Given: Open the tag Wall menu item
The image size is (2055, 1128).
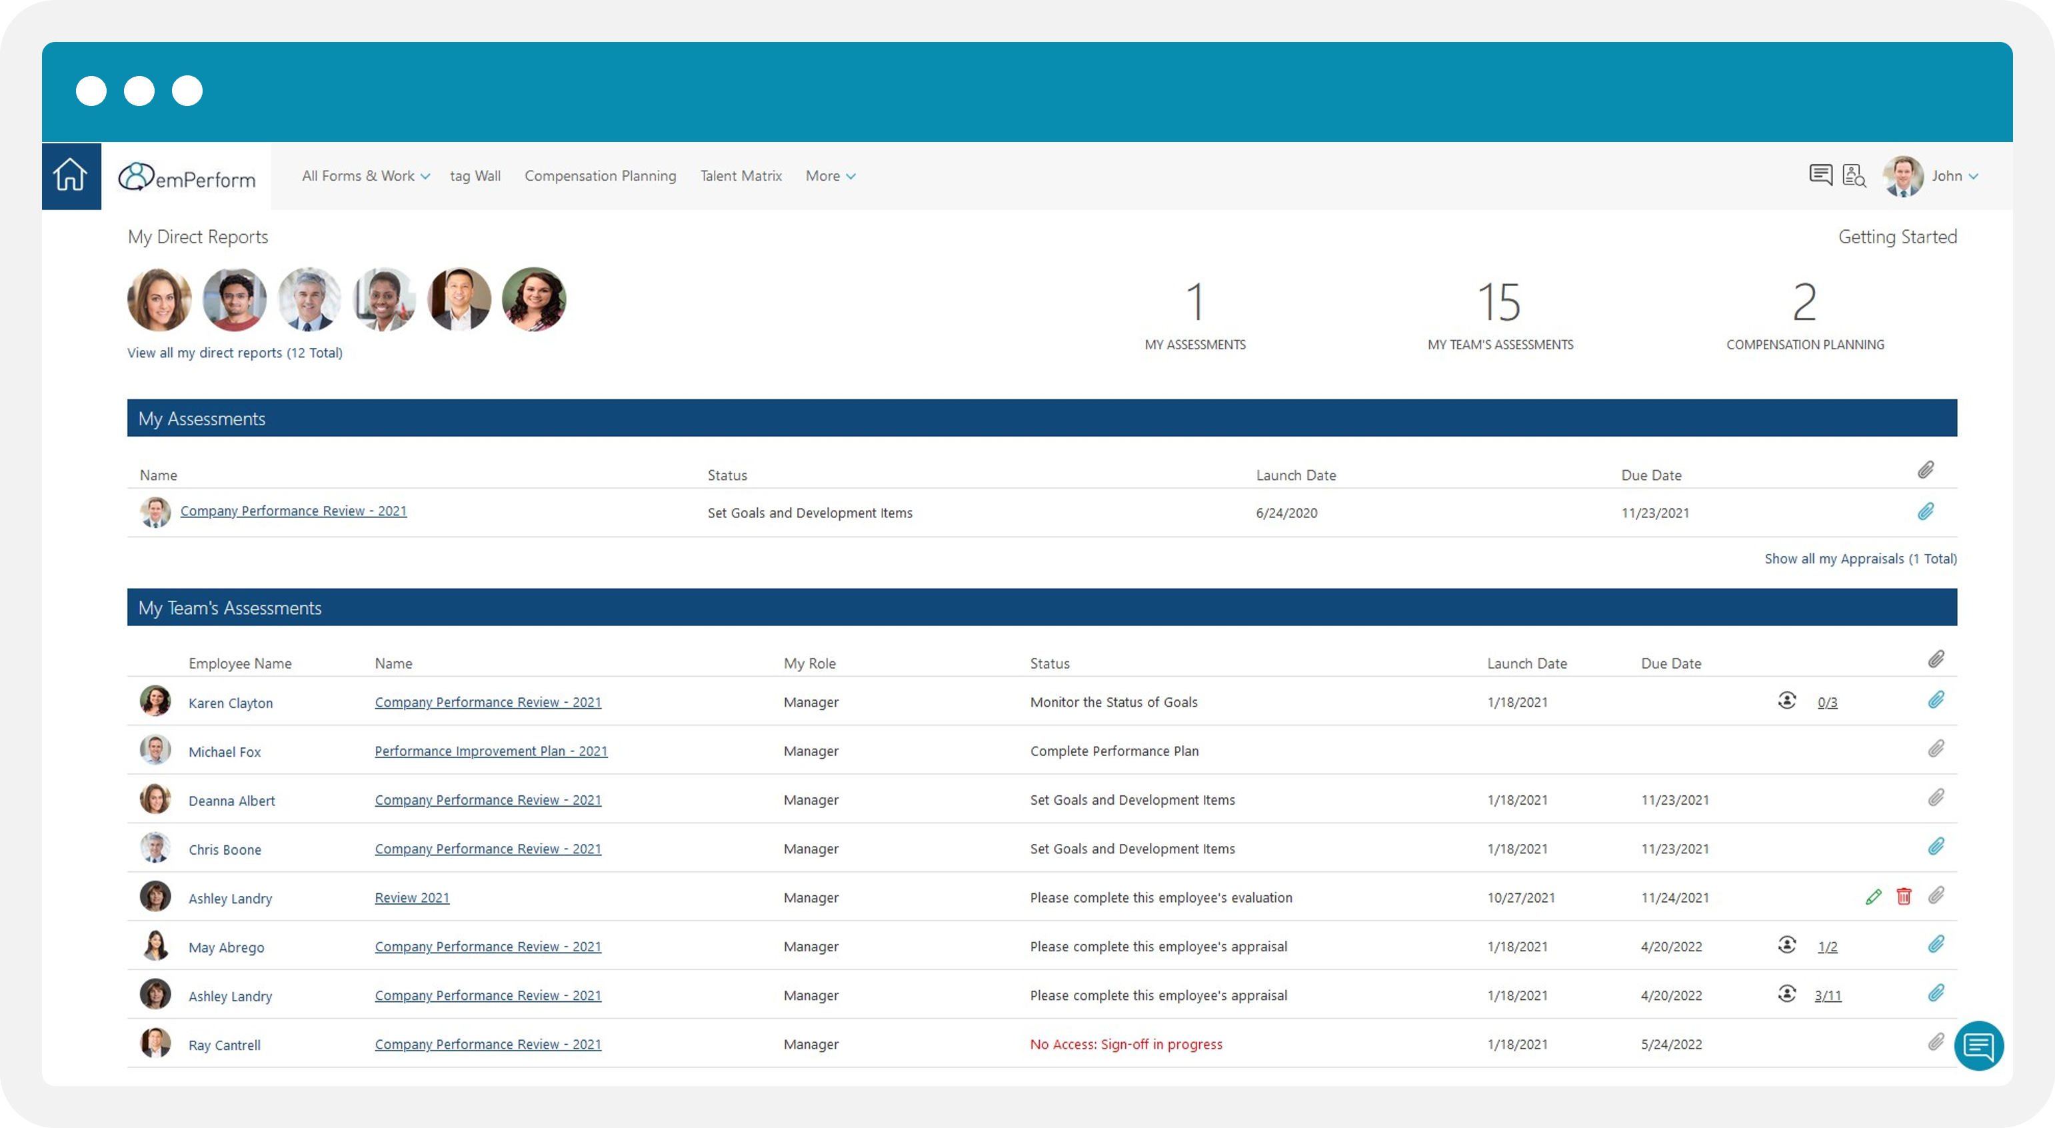Looking at the screenshot, I should point(475,175).
